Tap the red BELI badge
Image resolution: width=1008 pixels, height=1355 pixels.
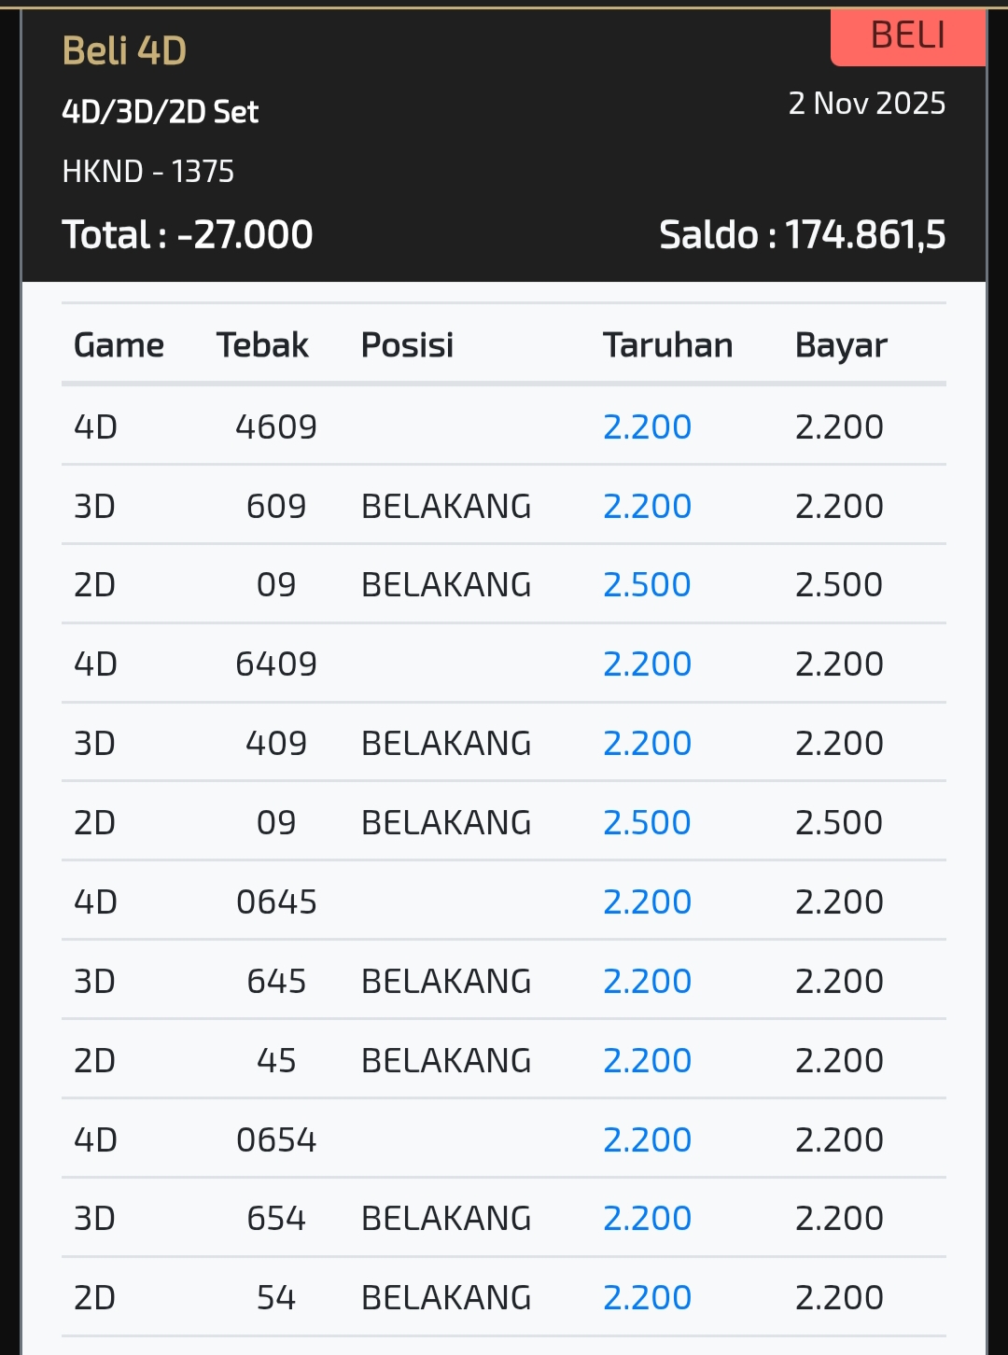pos(907,37)
